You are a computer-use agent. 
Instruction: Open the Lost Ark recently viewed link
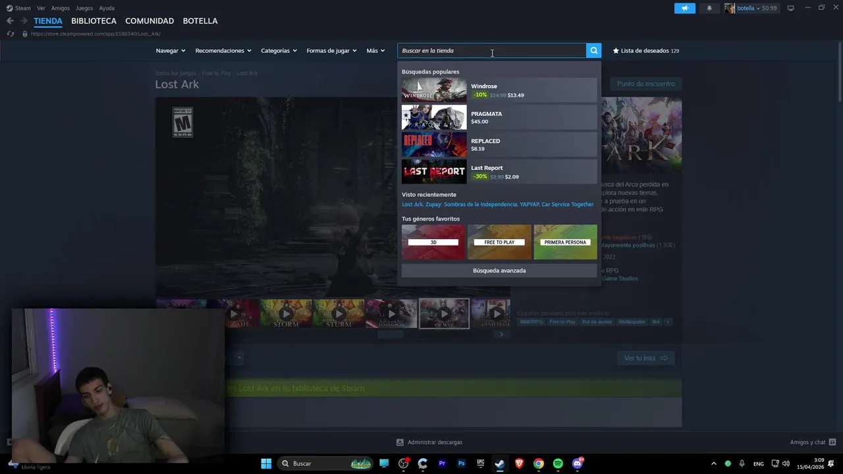click(412, 204)
